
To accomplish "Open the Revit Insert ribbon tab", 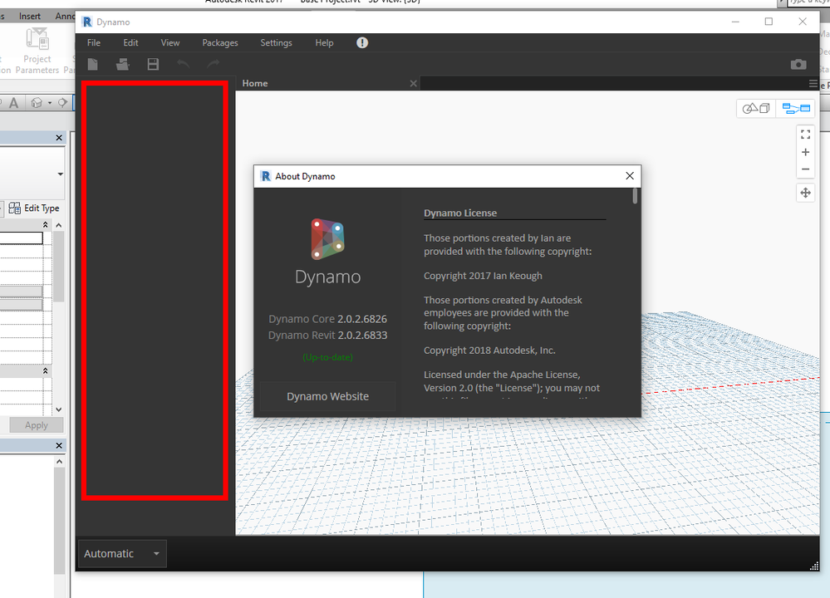I will point(30,16).
